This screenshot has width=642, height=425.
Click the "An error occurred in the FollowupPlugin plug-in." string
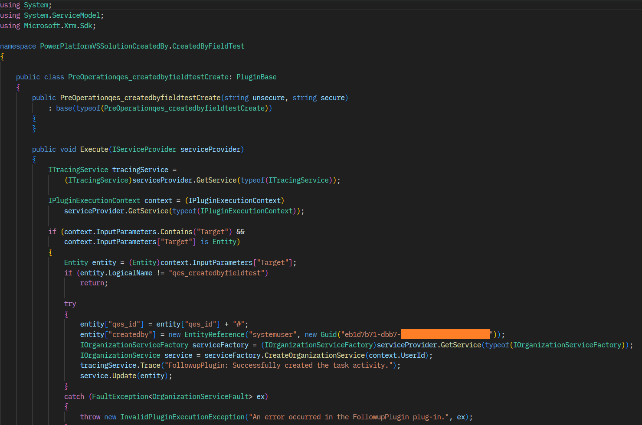(349, 417)
